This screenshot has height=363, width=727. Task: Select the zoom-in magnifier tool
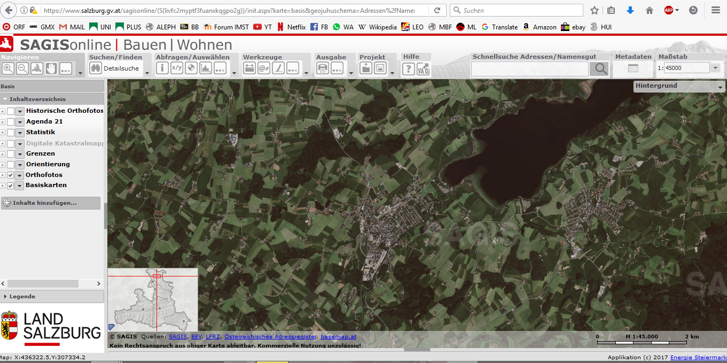(x=8, y=67)
